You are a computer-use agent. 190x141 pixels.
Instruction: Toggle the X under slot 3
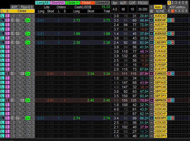click(x=176, y=11)
